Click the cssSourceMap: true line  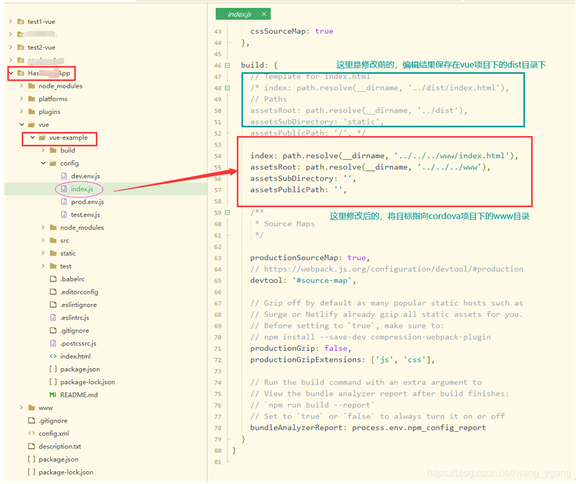[292, 31]
